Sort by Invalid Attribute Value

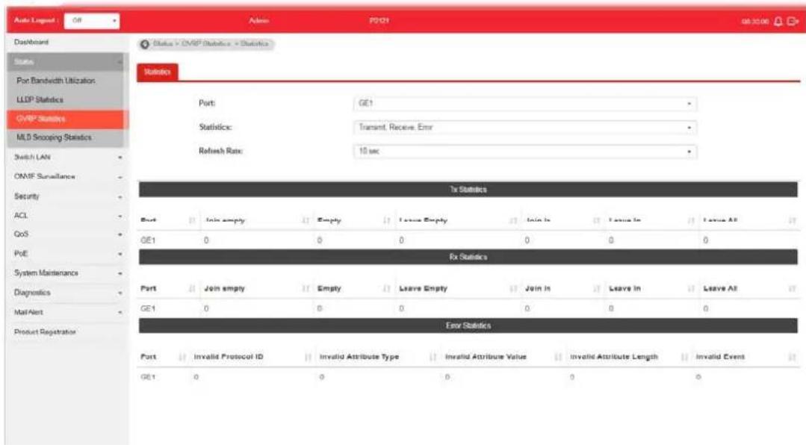click(x=558, y=357)
